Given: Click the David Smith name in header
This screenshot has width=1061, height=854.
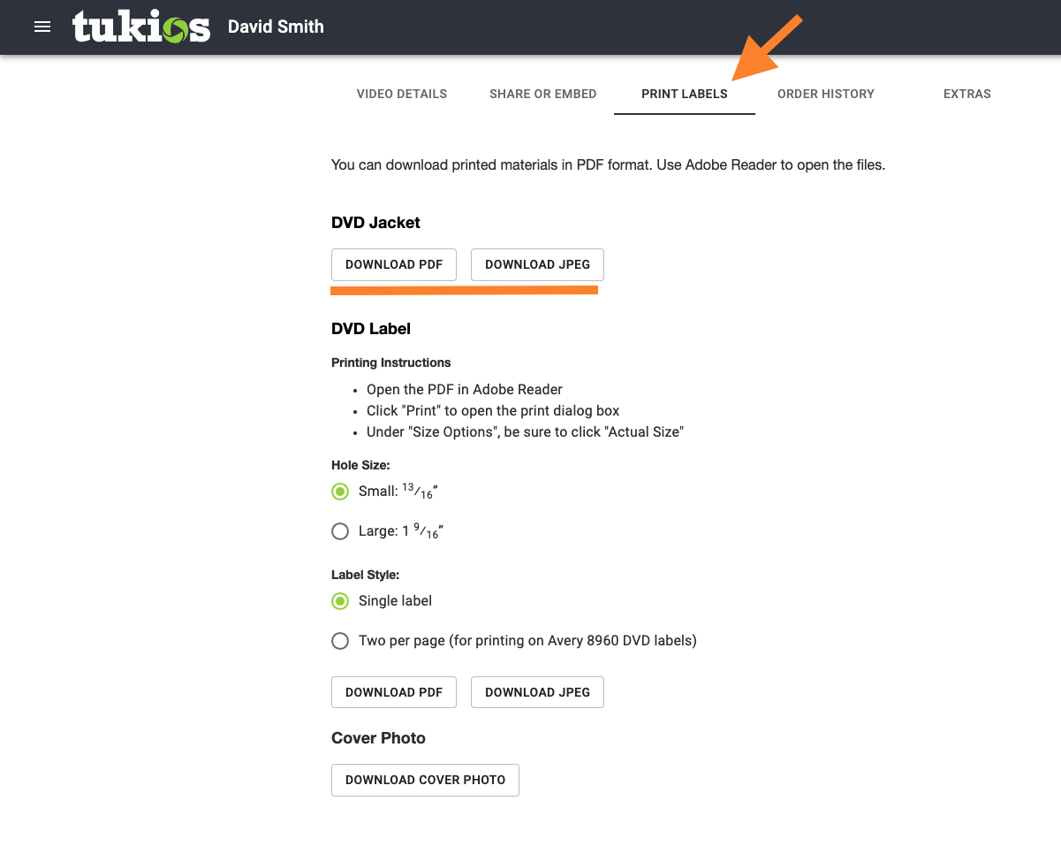Looking at the screenshot, I should [276, 27].
